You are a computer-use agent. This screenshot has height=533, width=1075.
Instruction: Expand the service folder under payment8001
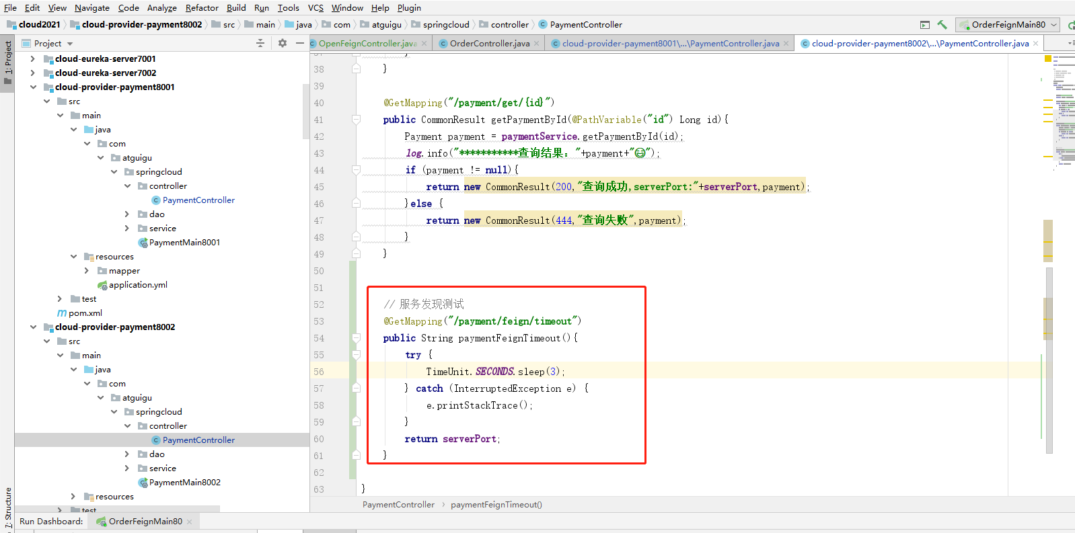126,228
